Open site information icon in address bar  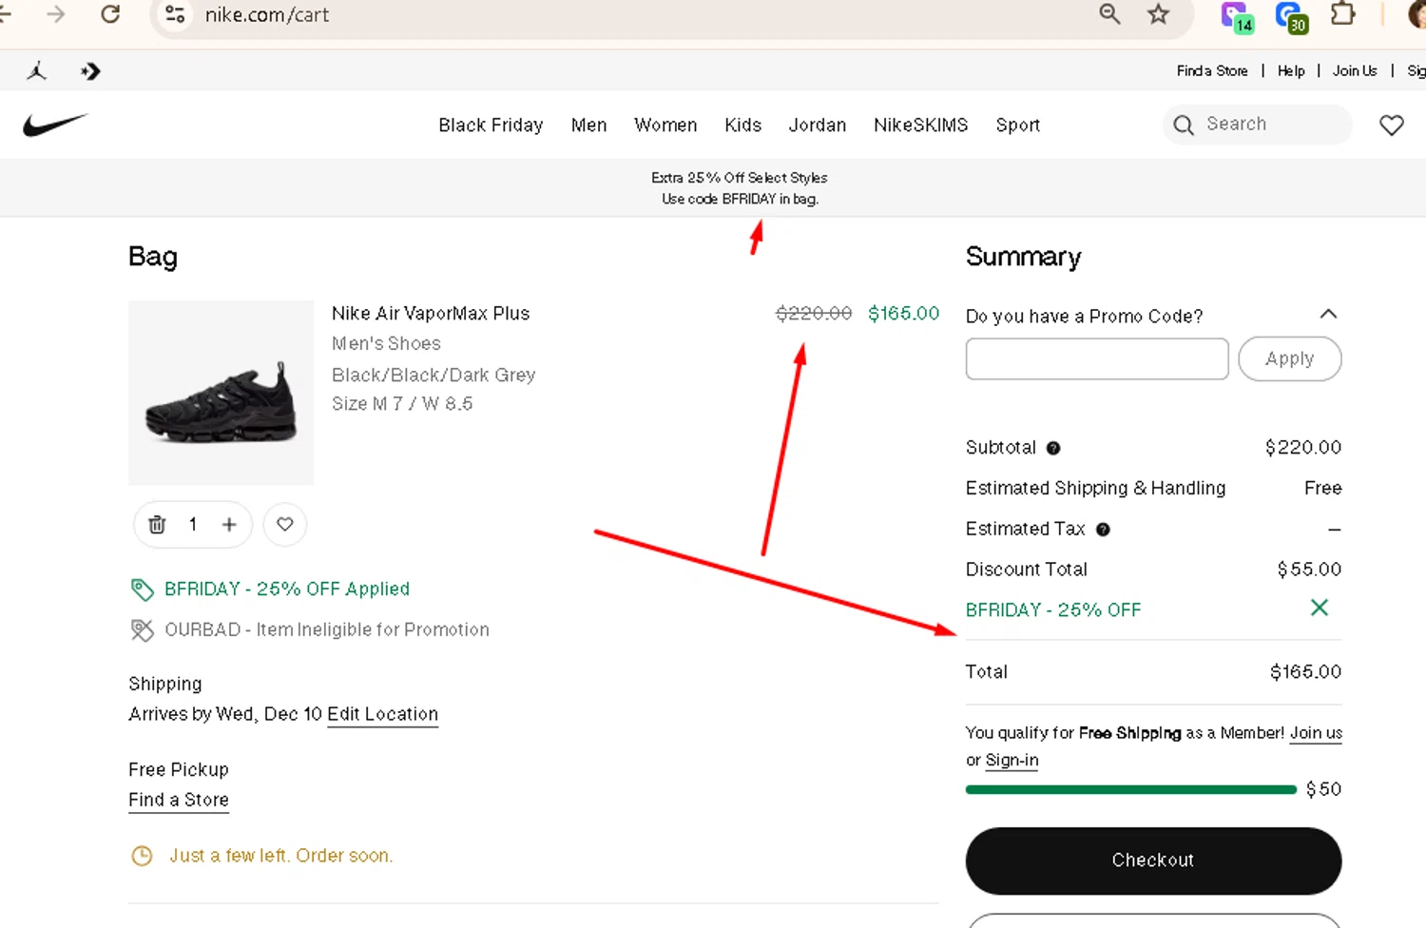(175, 14)
